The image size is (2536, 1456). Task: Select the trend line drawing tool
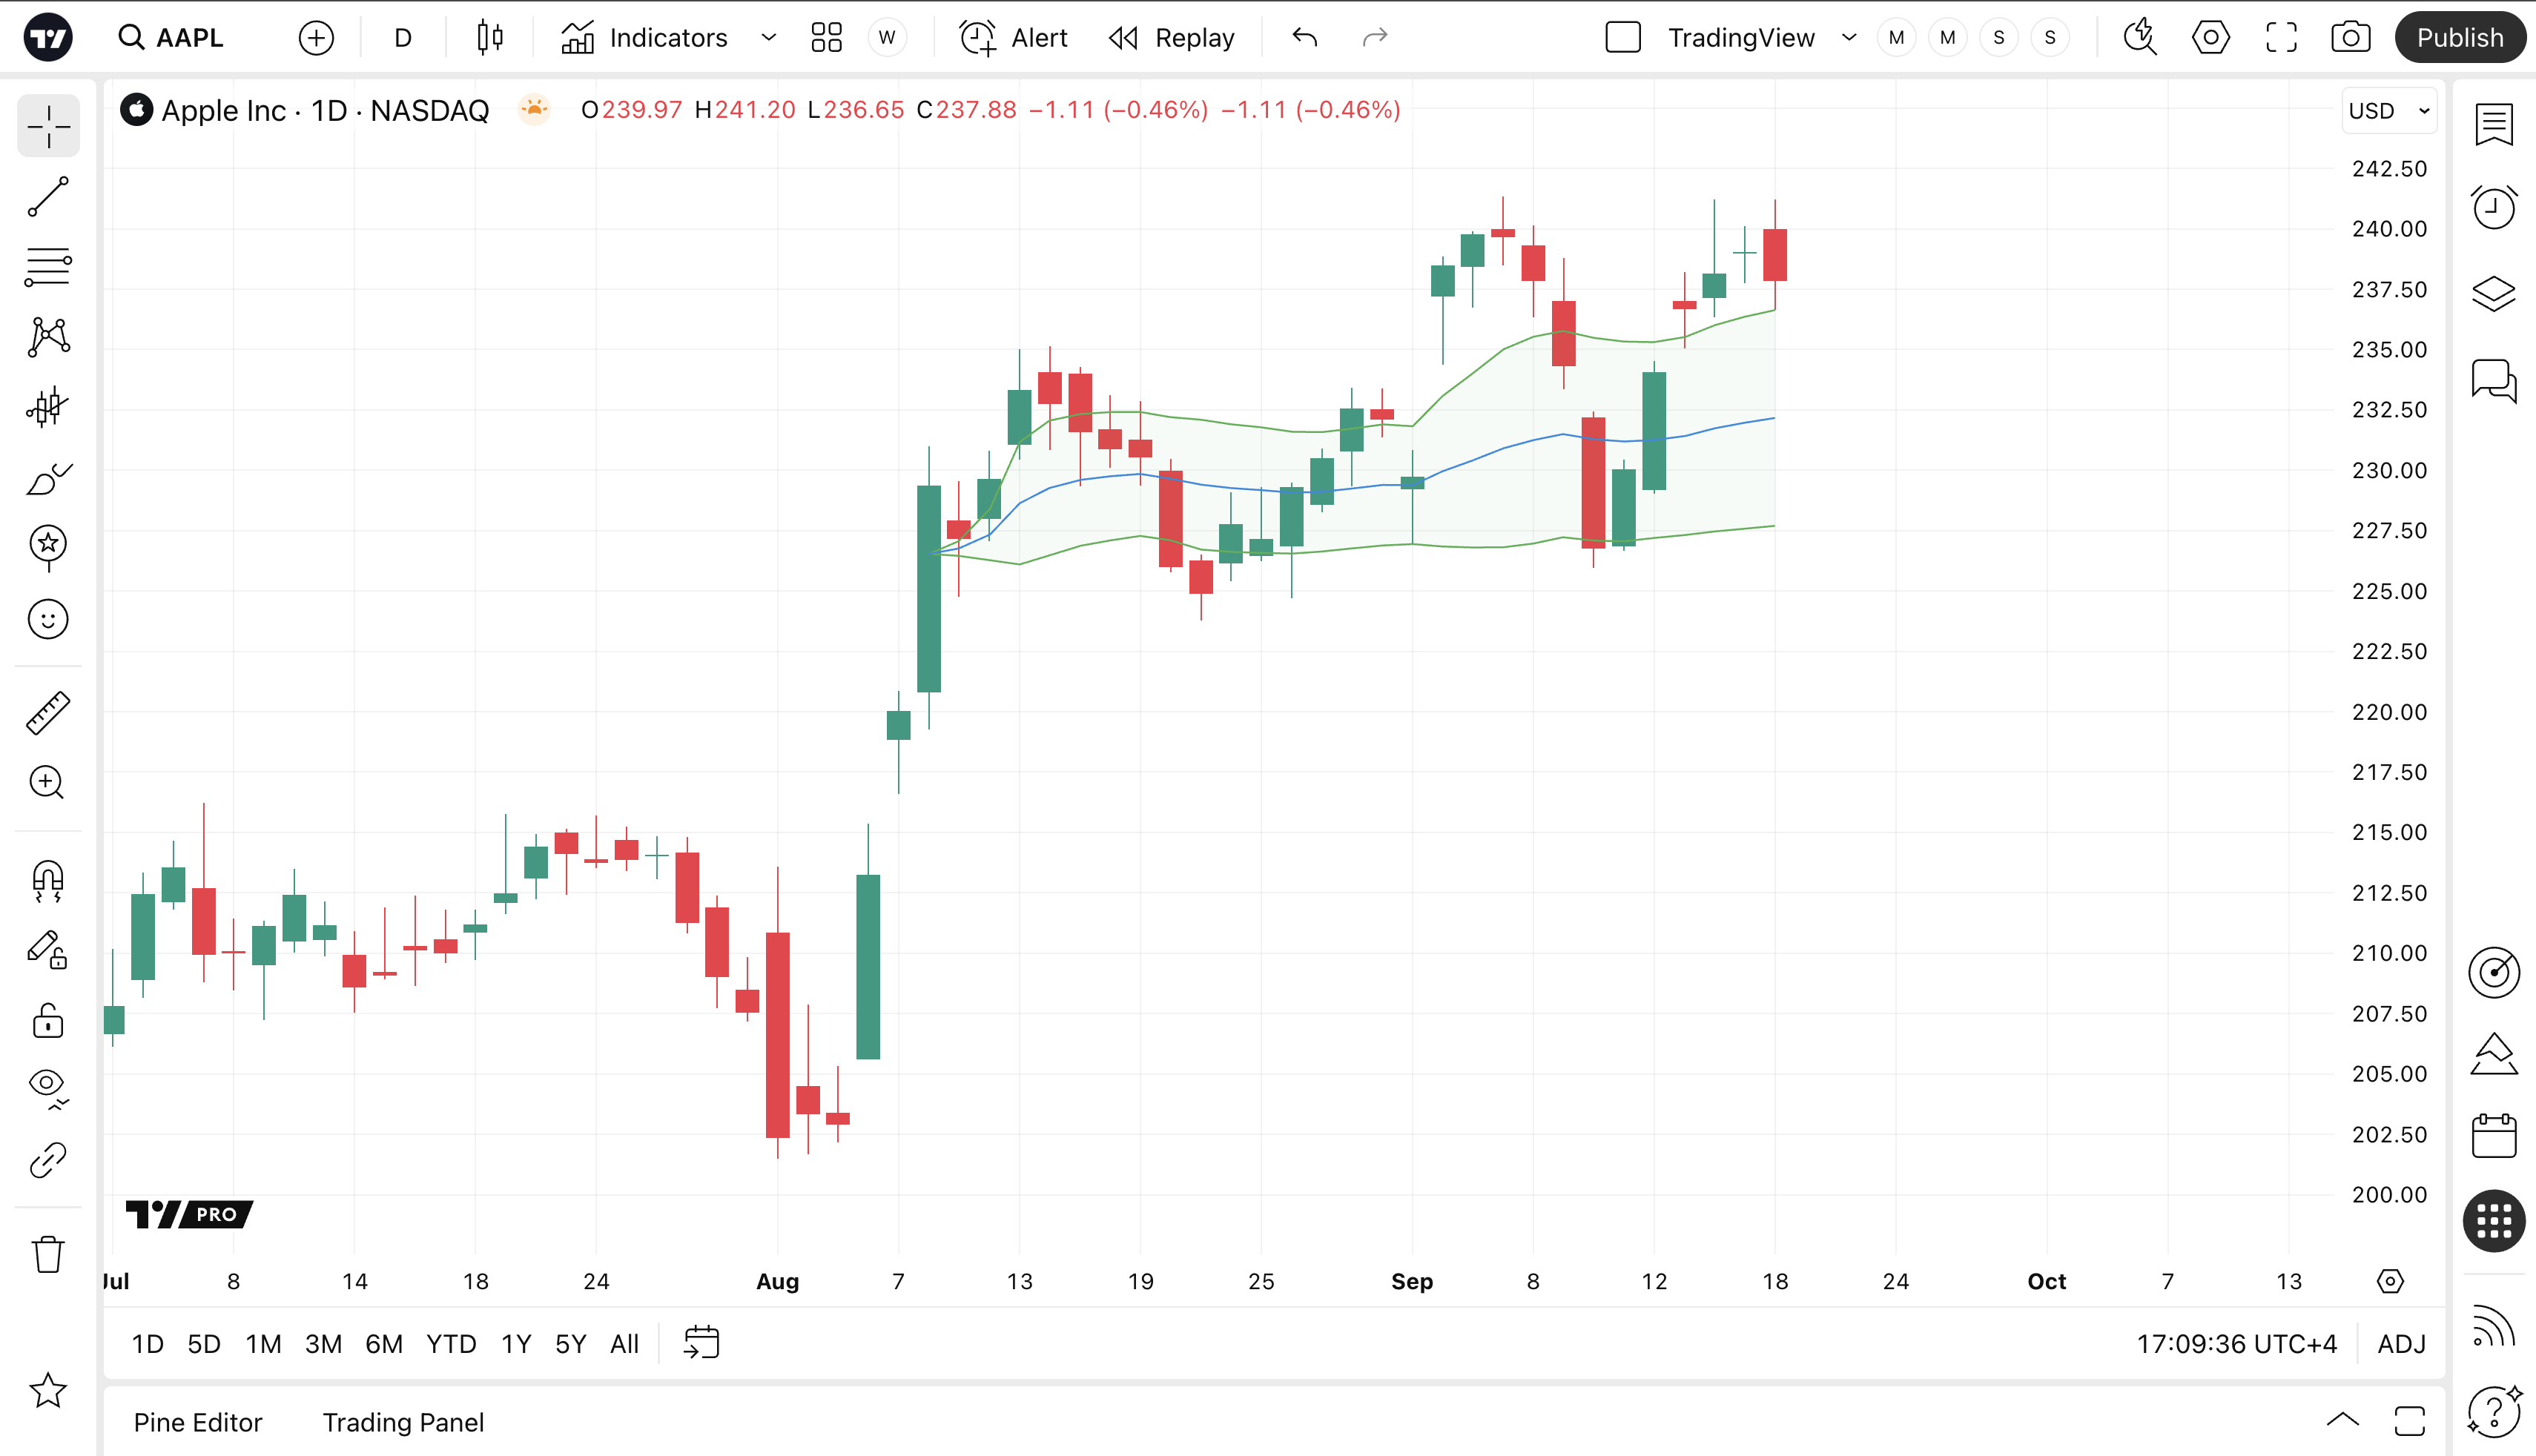point(48,197)
